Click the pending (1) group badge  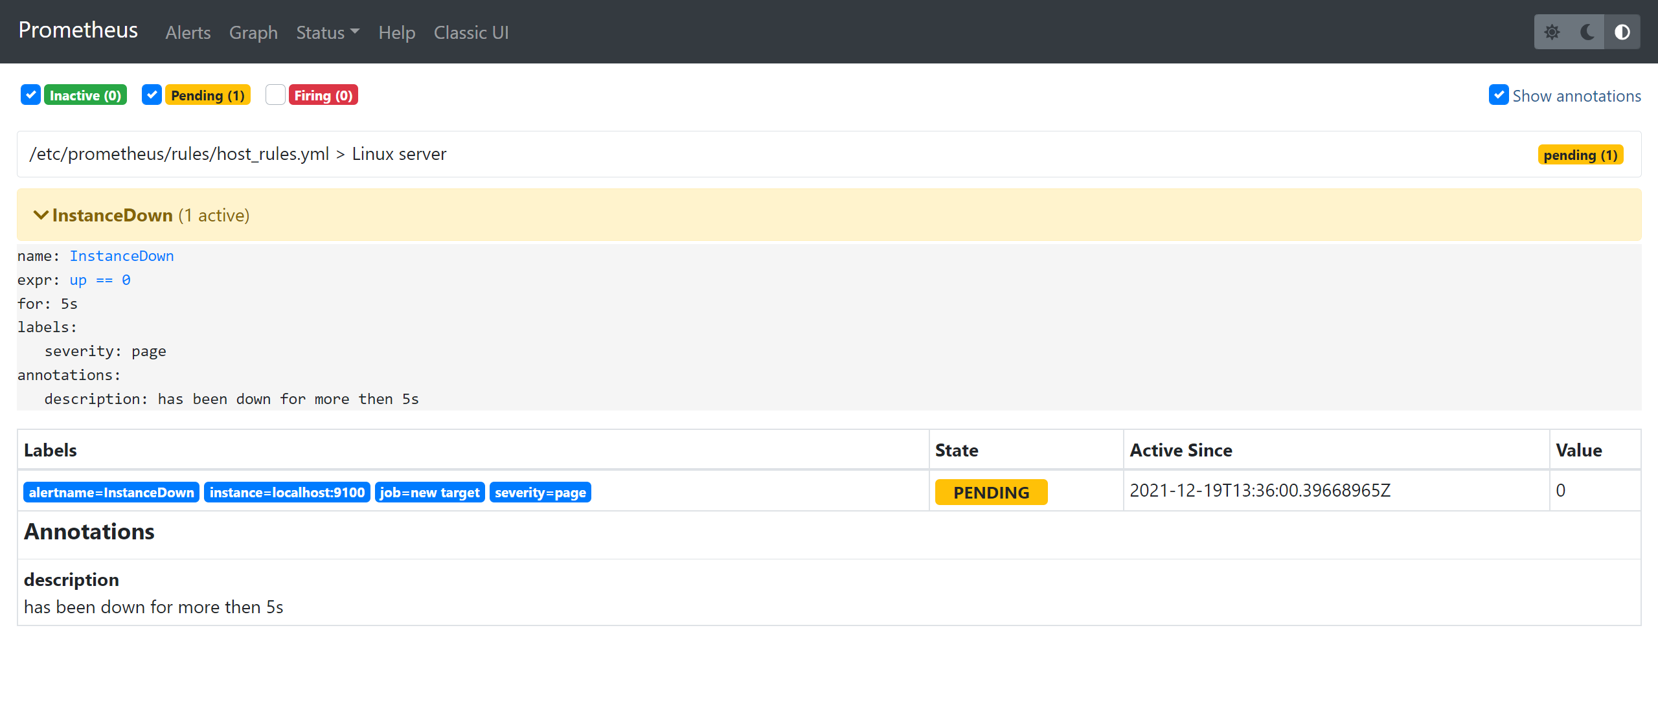pos(1580,155)
